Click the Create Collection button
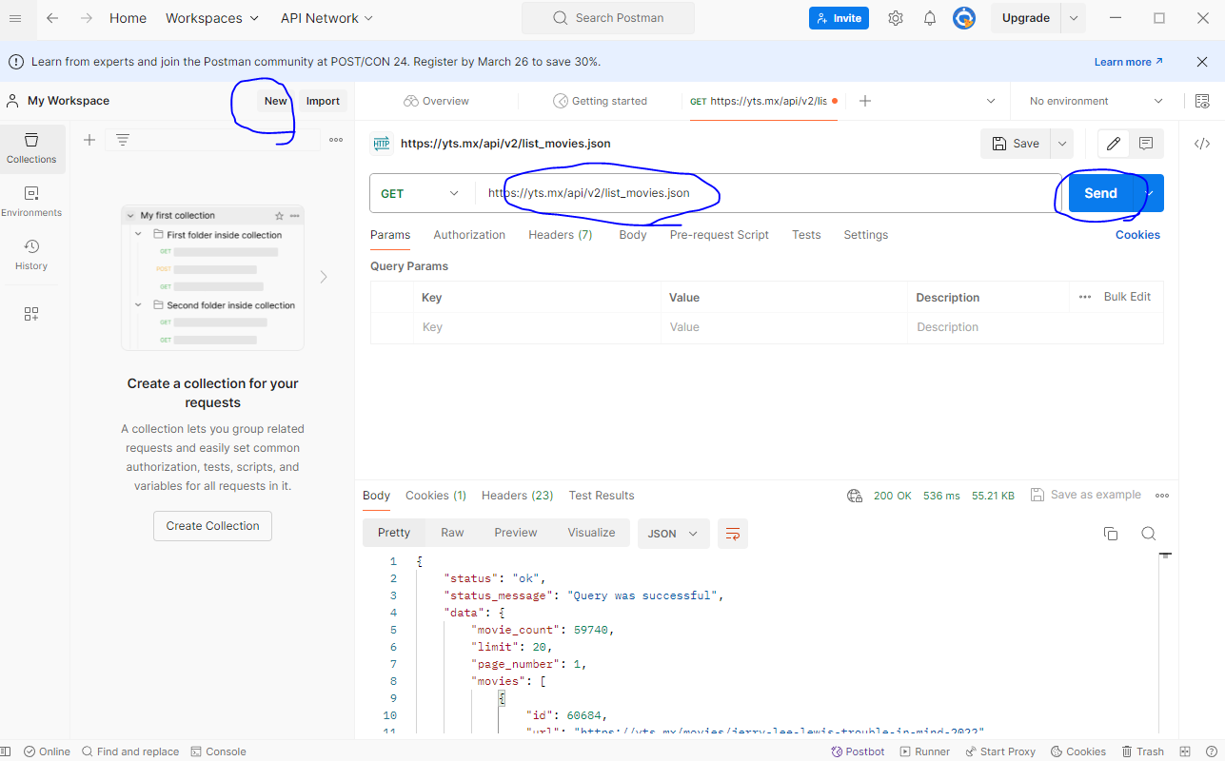 (212, 526)
